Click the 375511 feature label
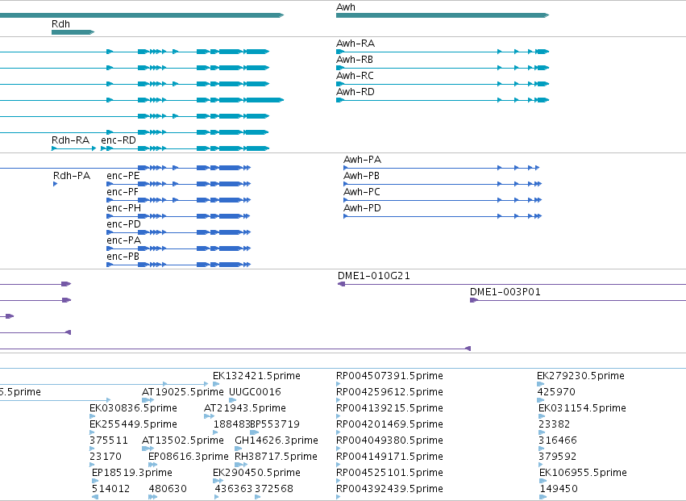The width and height of the screenshot is (686, 501). 109,440
